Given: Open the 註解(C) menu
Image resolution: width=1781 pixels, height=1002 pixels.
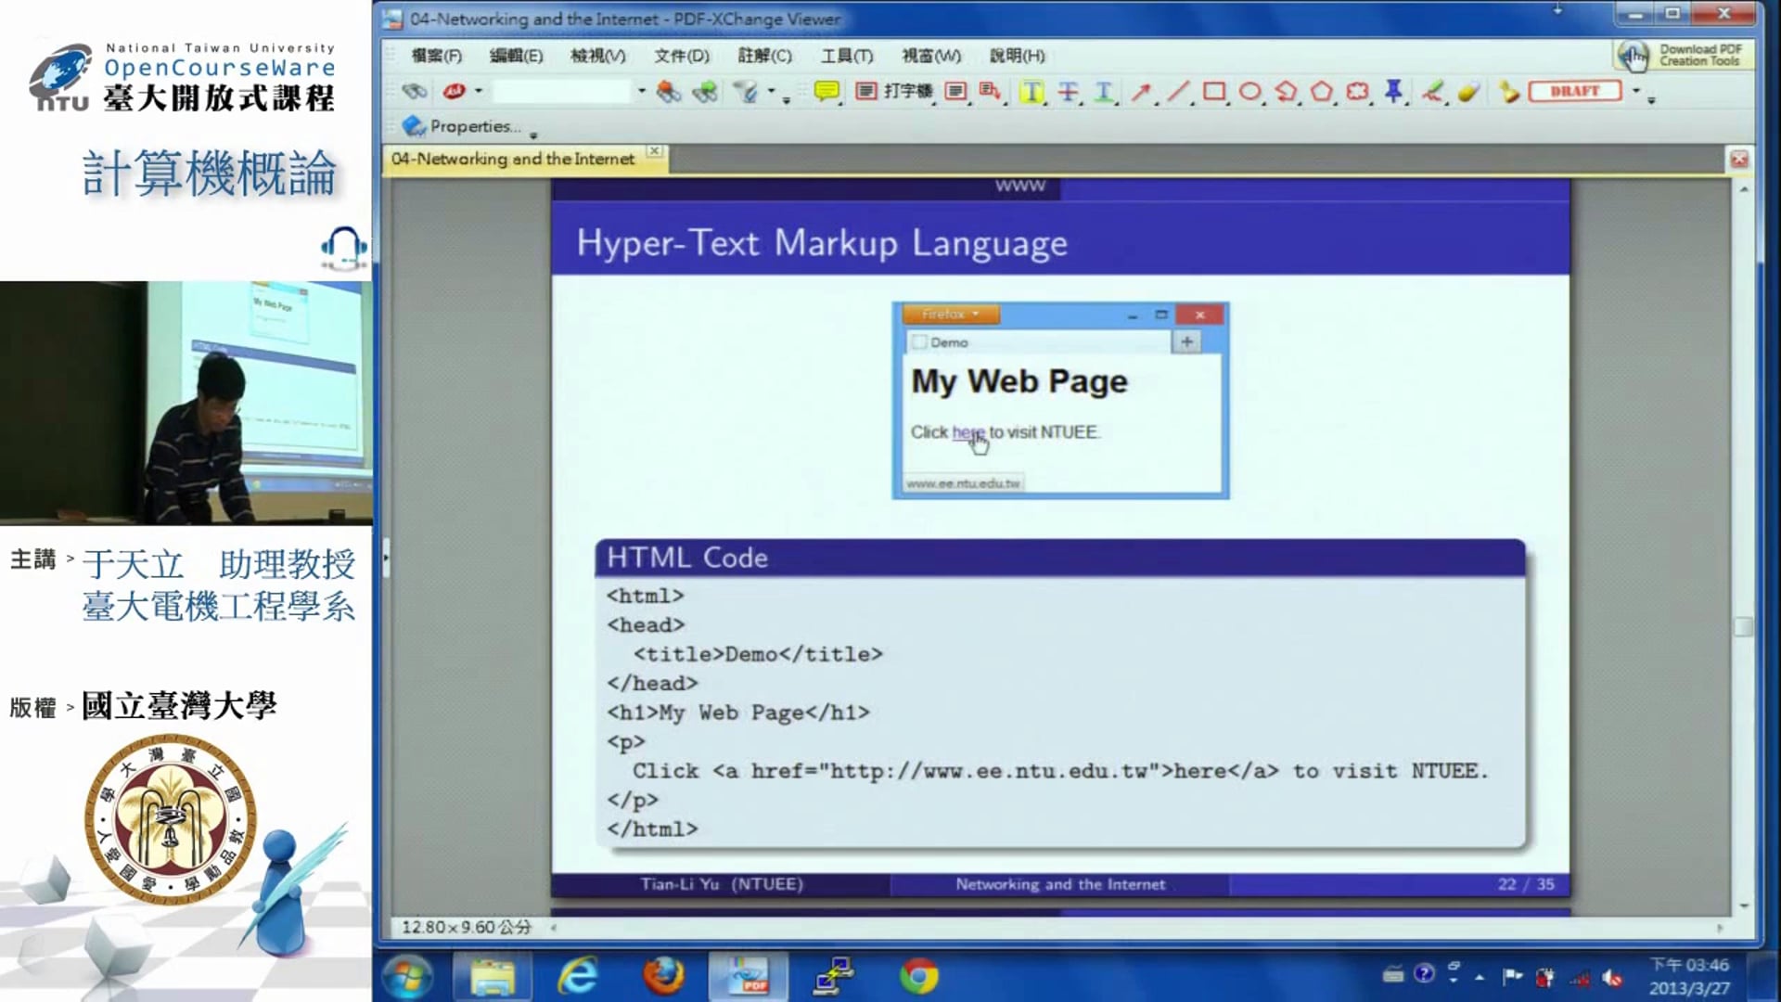Looking at the screenshot, I should [x=764, y=56].
